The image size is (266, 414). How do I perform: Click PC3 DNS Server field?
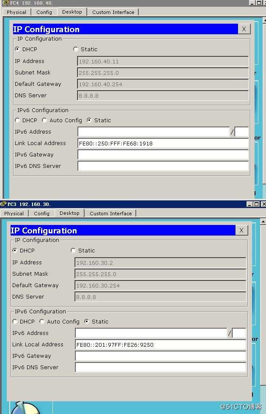pyautogui.click(x=160, y=297)
